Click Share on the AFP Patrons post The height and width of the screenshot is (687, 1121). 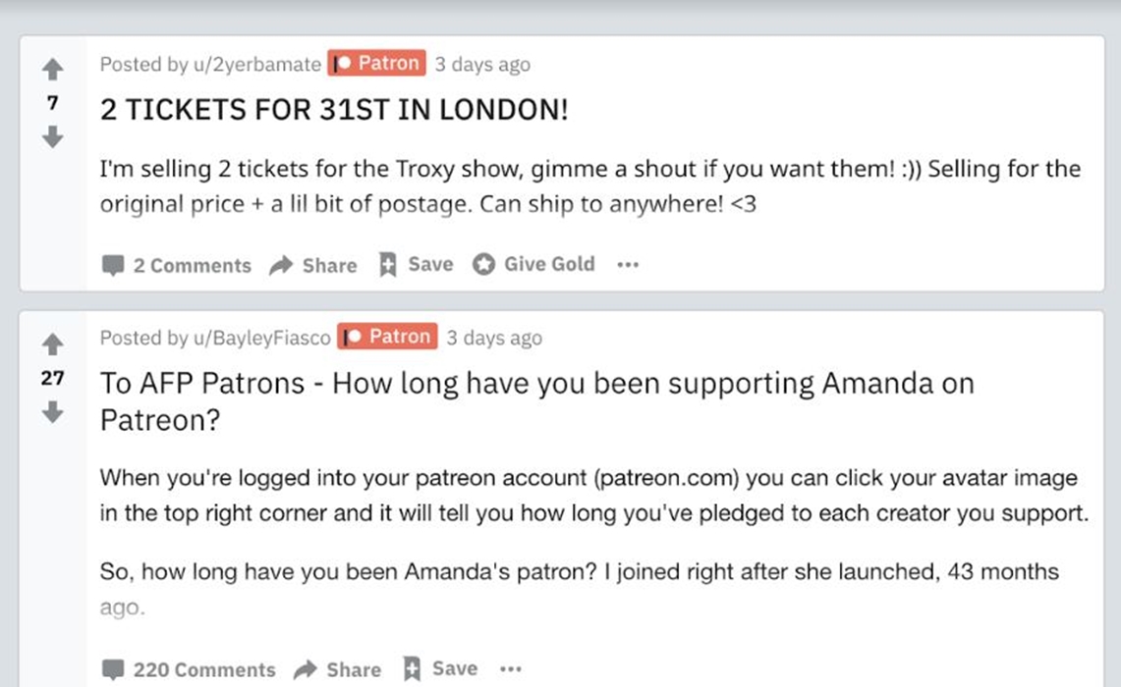(337, 669)
